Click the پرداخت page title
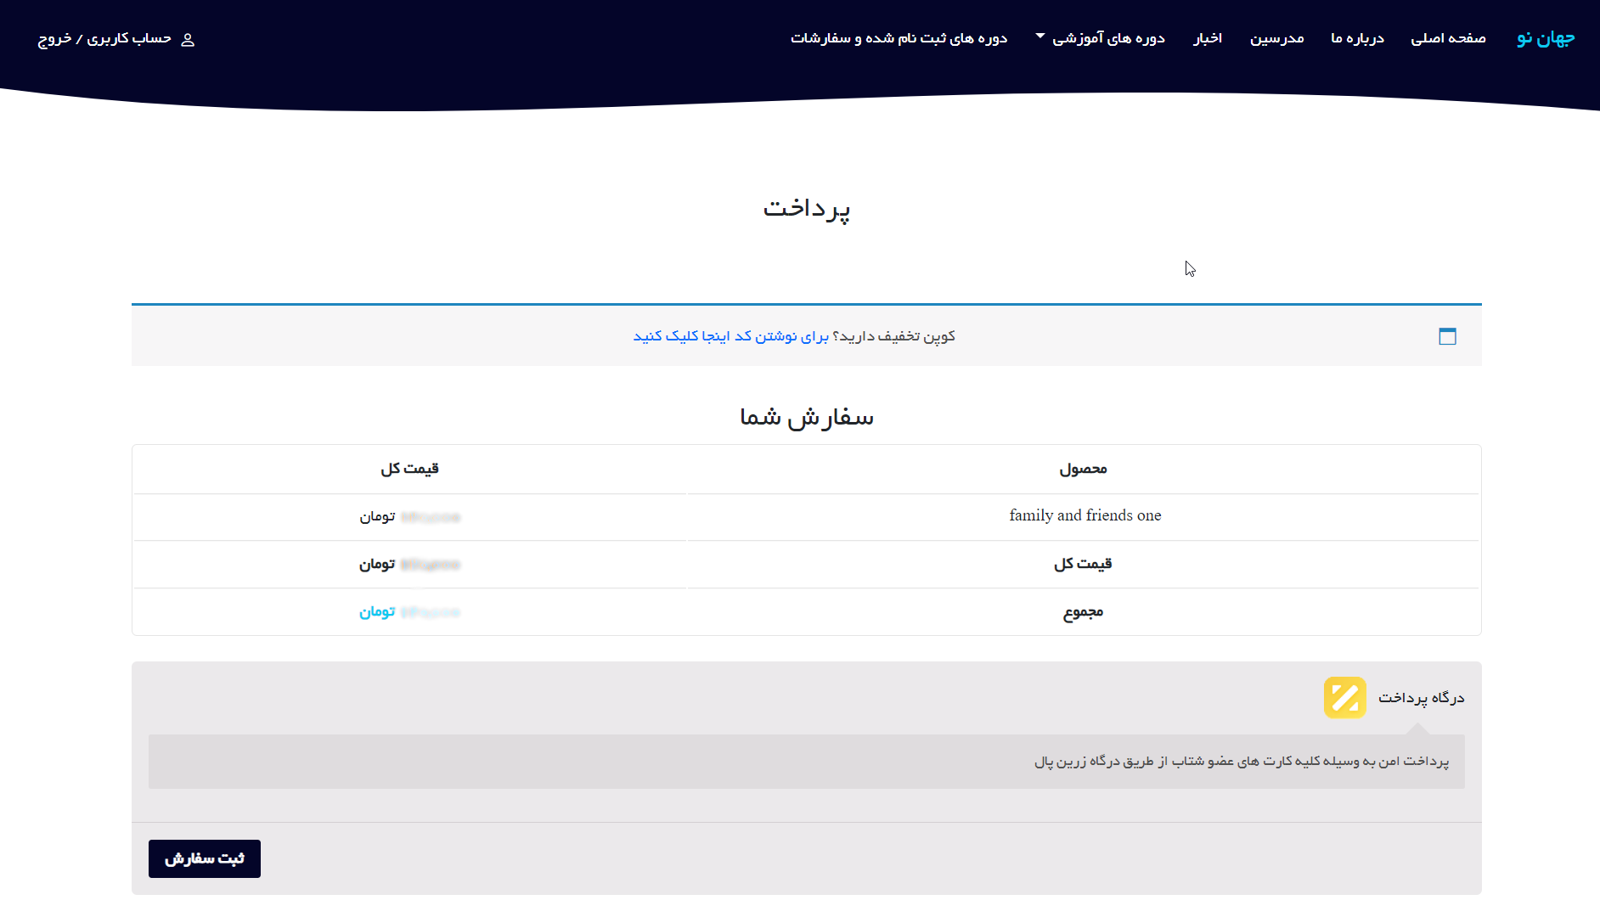The height and width of the screenshot is (917, 1600). point(806,208)
